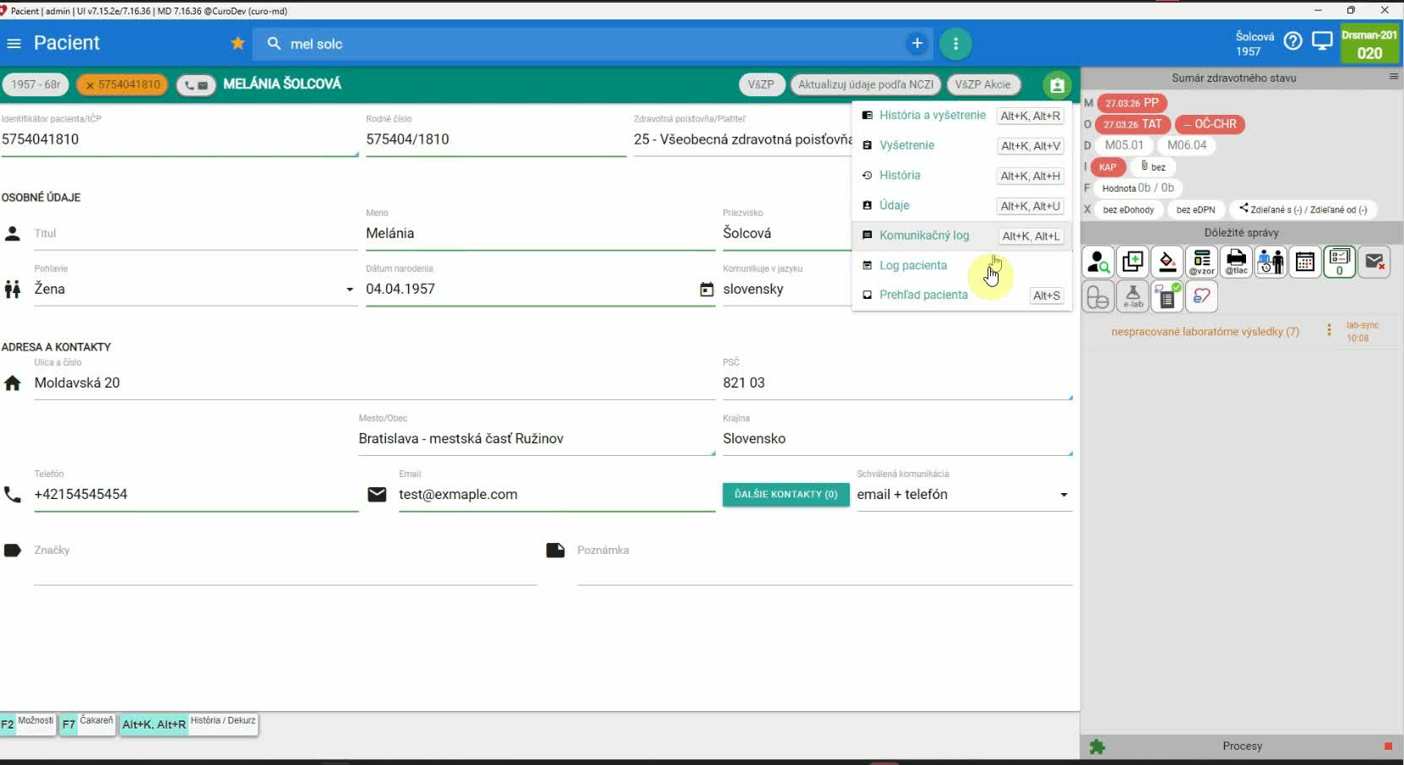Image resolution: width=1404 pixels, height=765 pixels.
Task: Open the date picker for Dátum narodenia
Action: coord(706,290)
